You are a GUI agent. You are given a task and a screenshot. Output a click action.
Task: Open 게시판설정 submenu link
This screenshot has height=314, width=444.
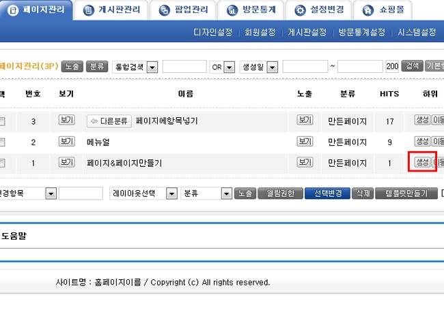(x=307, y=32)
